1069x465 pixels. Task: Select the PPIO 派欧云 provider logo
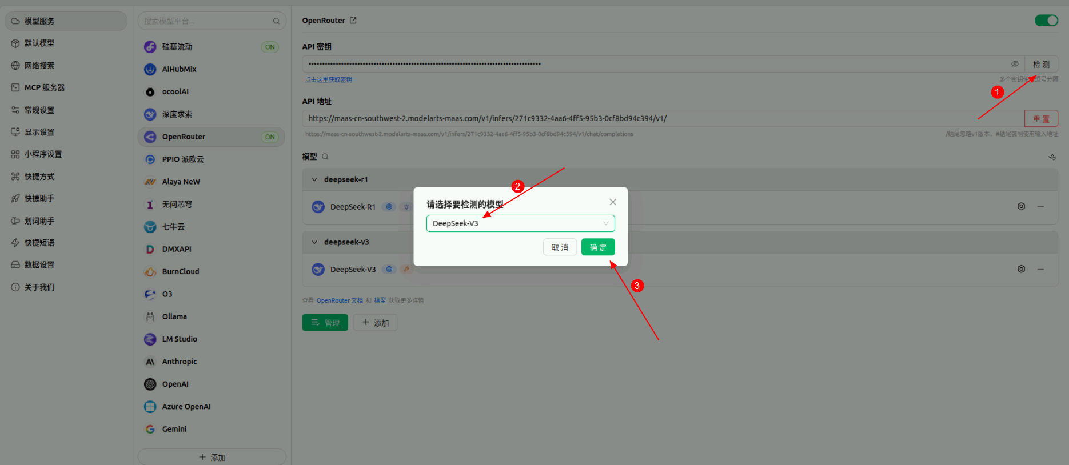[x=150, y=159]
